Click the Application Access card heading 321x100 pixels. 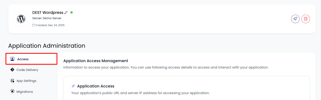(96, 86)
